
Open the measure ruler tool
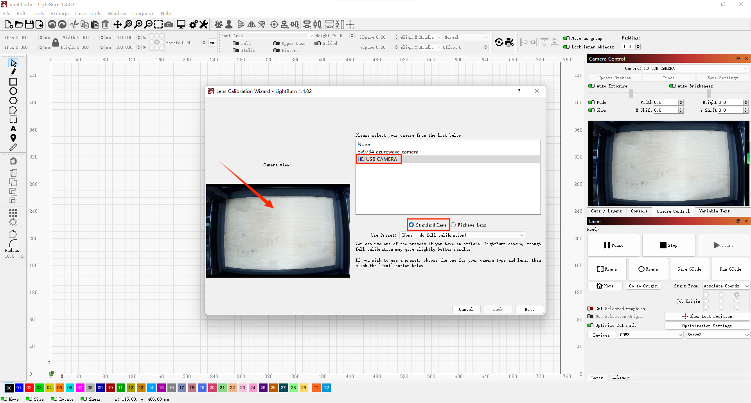(x=13, y=147)
